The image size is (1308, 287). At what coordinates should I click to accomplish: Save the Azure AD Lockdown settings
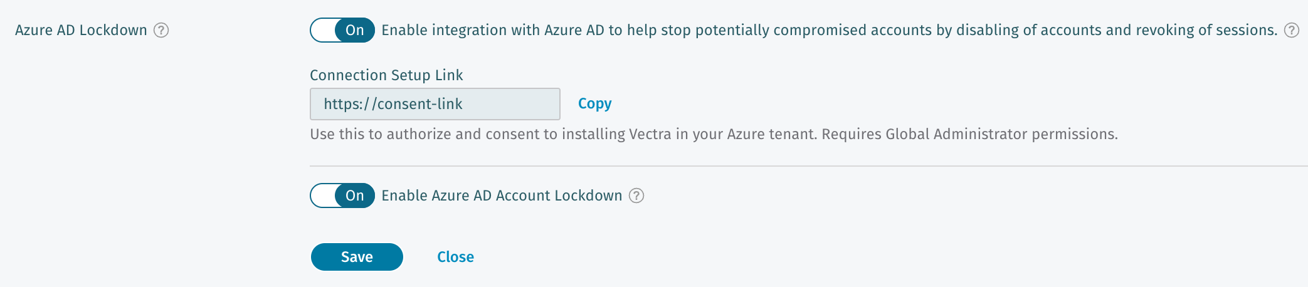click(x=357, y=257)
